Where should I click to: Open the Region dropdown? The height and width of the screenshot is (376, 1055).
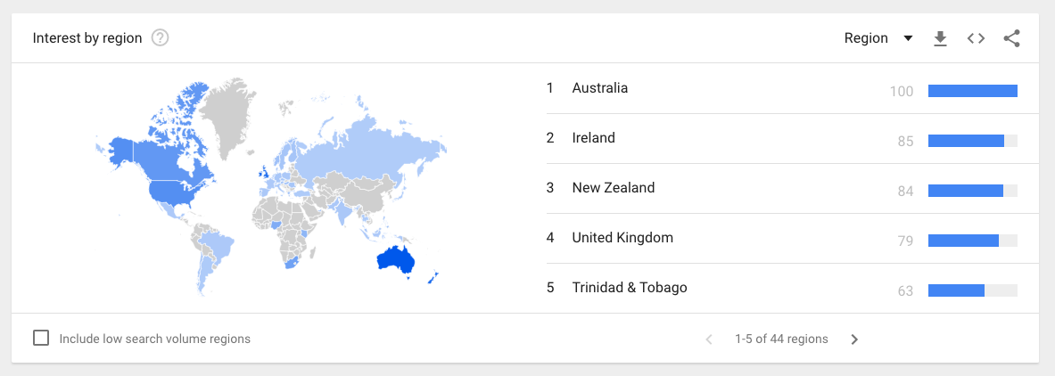click(878, 38)
